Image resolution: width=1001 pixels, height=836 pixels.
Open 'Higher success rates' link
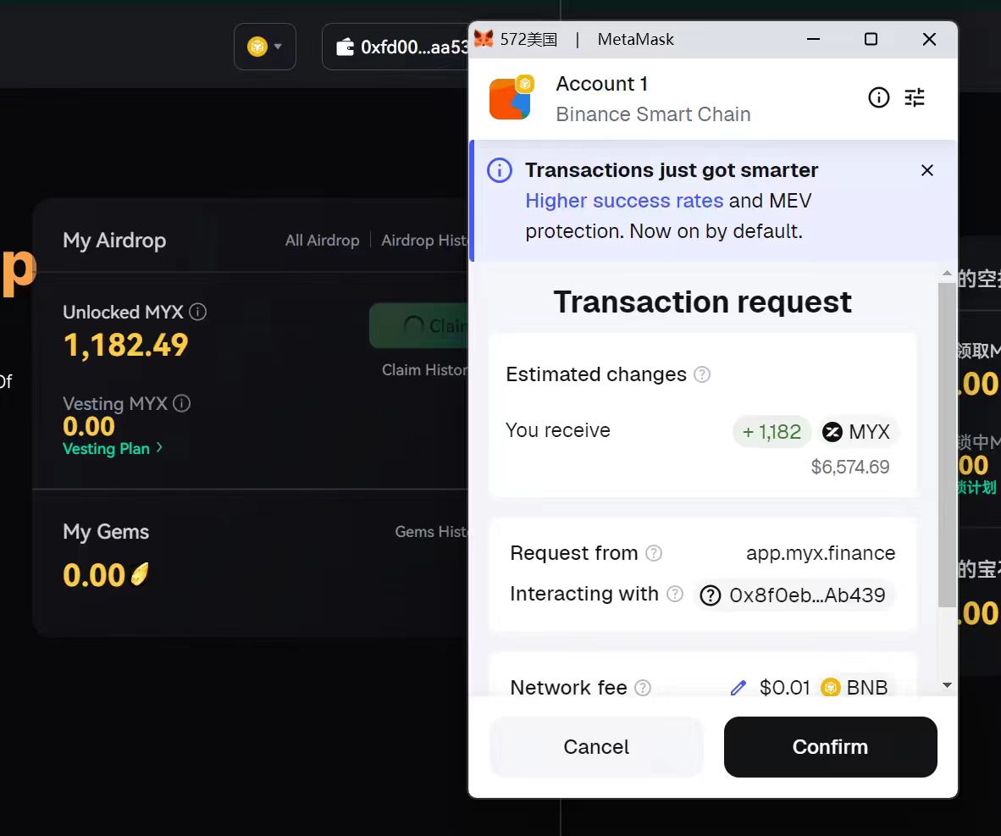pos(623,201)
